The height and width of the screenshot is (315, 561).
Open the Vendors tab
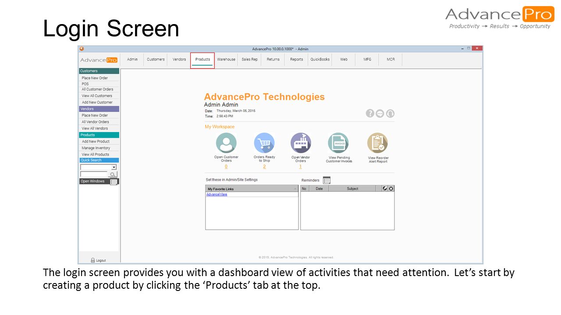point(179,59)
